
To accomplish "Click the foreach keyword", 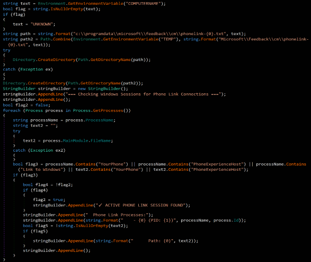I will pos(12,110).
